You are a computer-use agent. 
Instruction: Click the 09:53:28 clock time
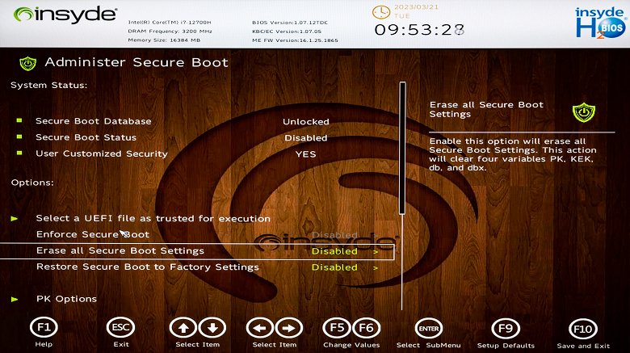[420, 29]
